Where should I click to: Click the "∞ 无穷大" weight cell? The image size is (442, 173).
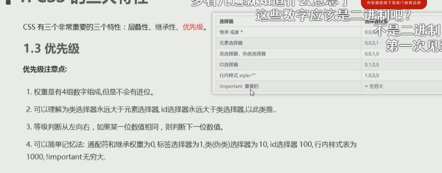(374, 86)
